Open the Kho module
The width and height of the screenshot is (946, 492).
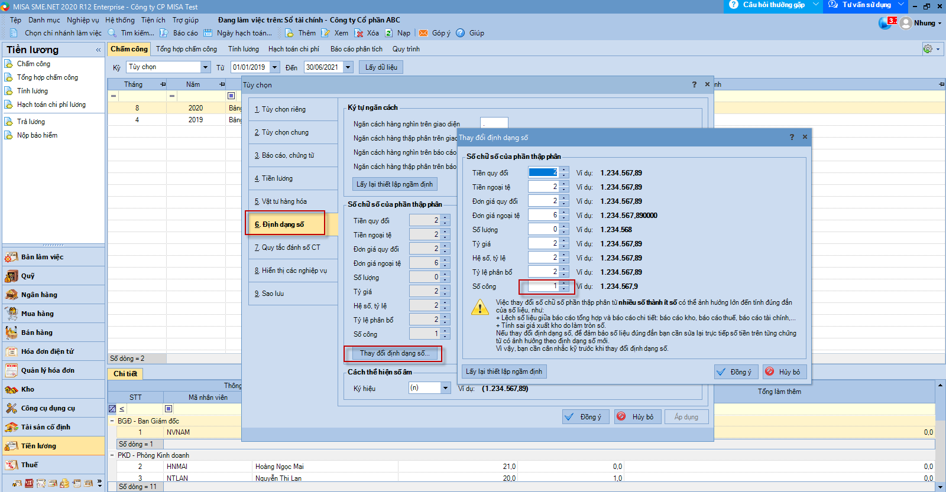[53, 389]
